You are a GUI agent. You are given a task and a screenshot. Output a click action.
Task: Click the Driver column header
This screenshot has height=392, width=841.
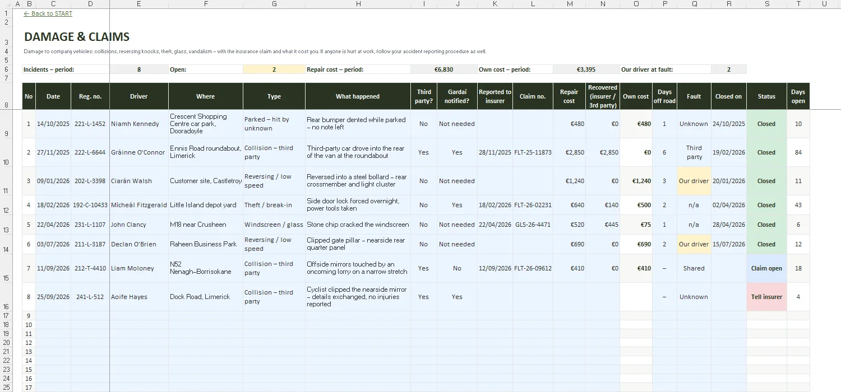point(138,96)
